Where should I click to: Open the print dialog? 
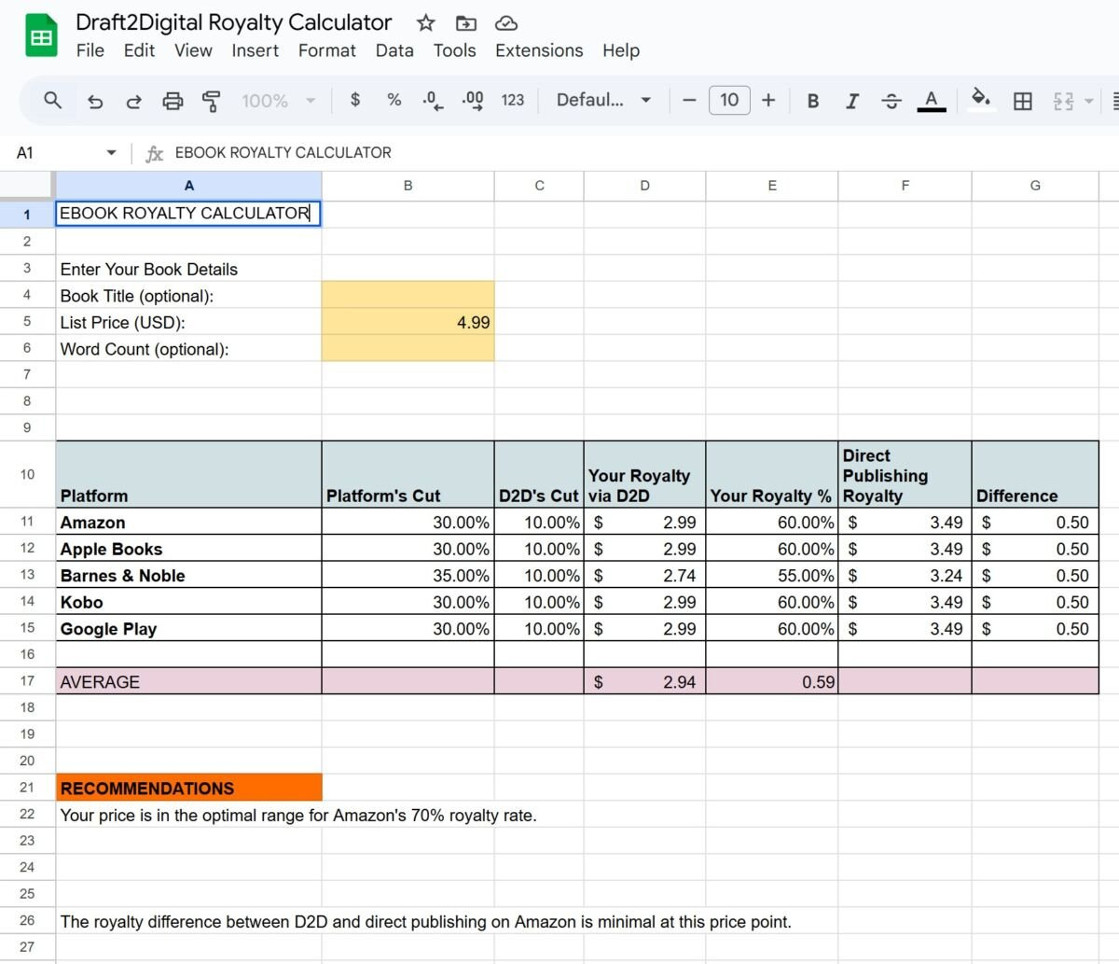173,100
